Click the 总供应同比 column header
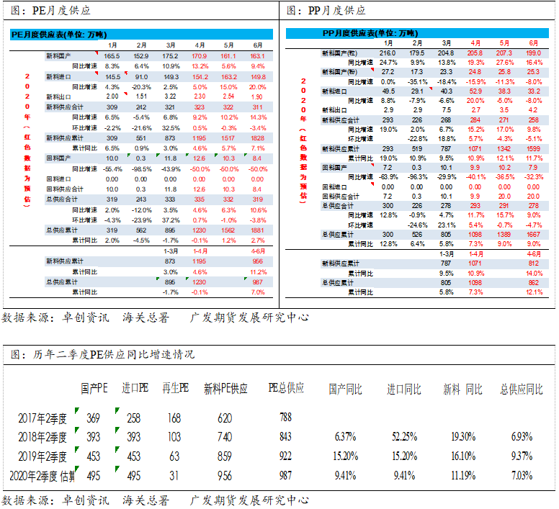Screen dimensions: 559x509 [x=522, y=389]
